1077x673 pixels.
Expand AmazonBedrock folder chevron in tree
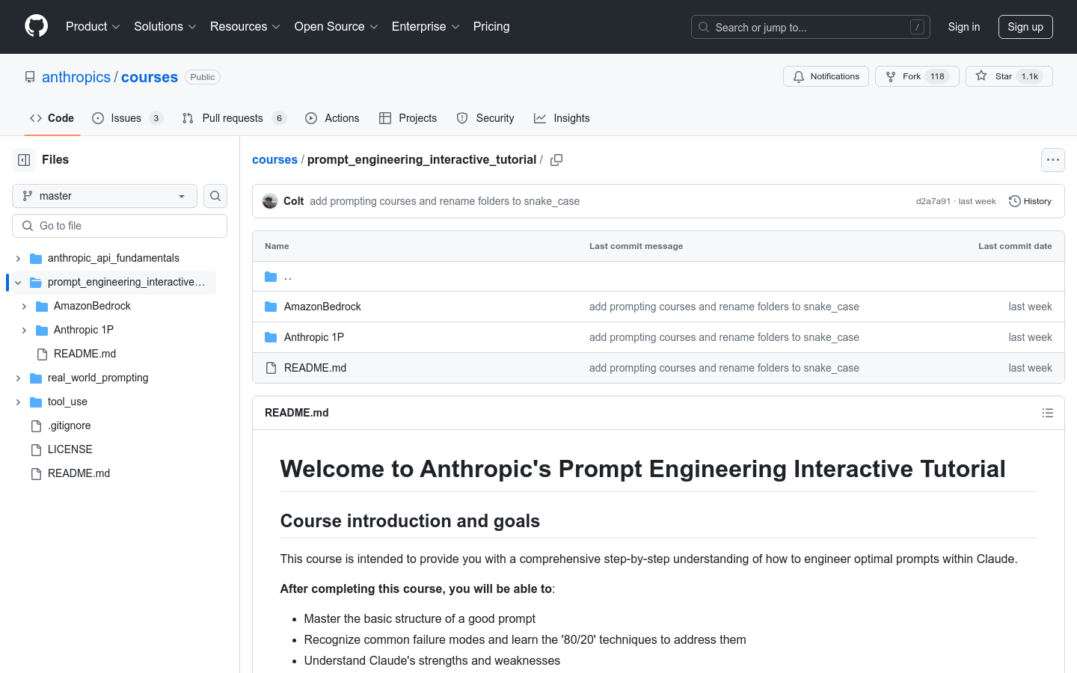point(24,306)
